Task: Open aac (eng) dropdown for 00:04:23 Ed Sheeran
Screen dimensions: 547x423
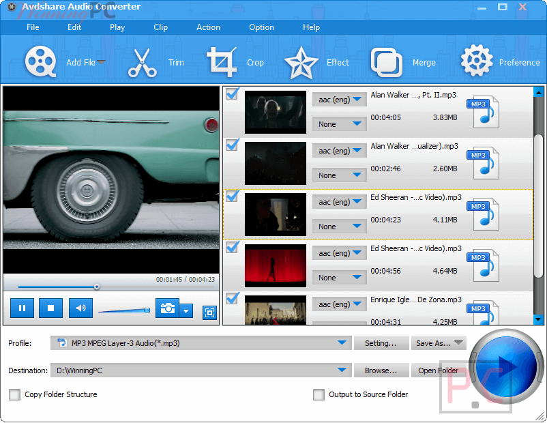Action: (x=340, y=202)
